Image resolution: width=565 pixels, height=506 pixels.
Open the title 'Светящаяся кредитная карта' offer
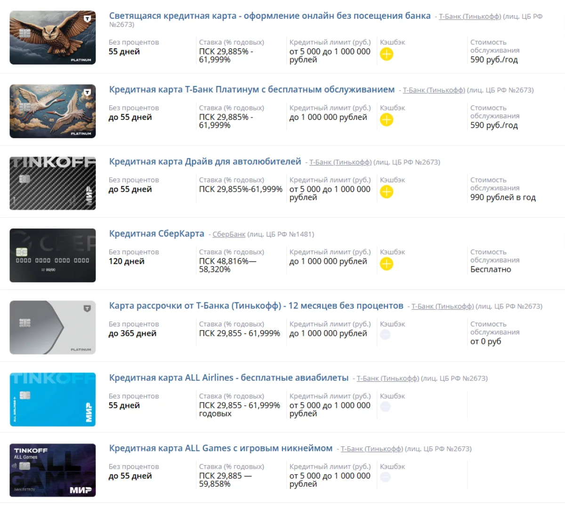pos(270,16)
